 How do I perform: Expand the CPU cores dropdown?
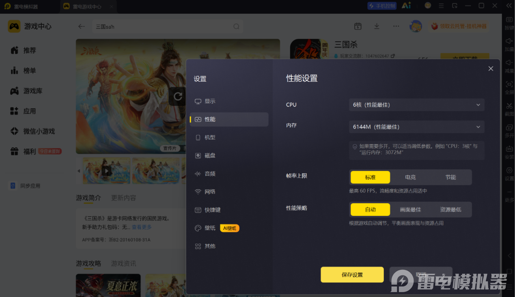pyautogui.click(x=417, y=105)
